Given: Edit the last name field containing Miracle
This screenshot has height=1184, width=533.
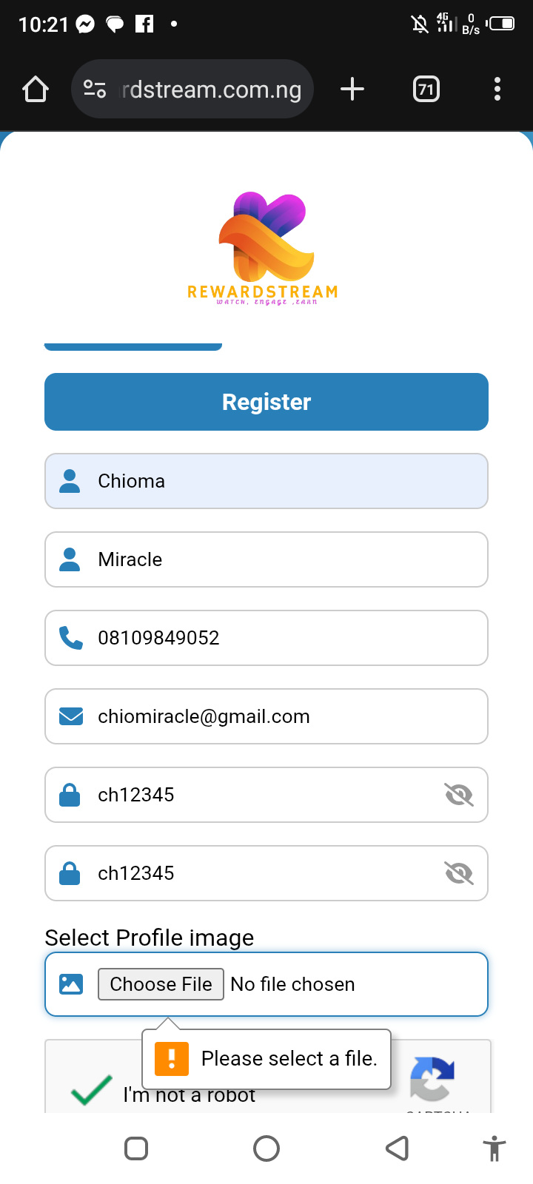Looking at the screenshot, I should (x=281, y=559).
